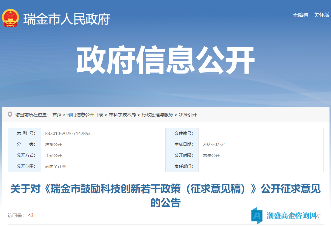Image resolution: width=331 pixels, height=226 pixels.
Task: Open 市科学技术局 breadcrumb link
Action: pos(122,114)
